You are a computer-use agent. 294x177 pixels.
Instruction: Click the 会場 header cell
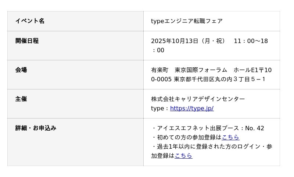(x=21, y=70)
